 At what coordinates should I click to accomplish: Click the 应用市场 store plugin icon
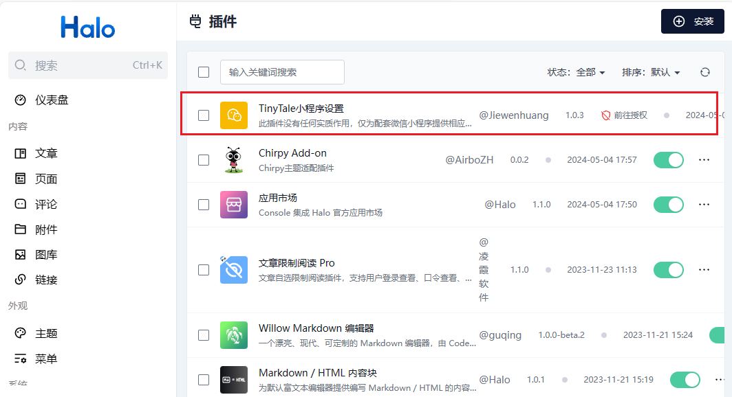click(234, 205)
